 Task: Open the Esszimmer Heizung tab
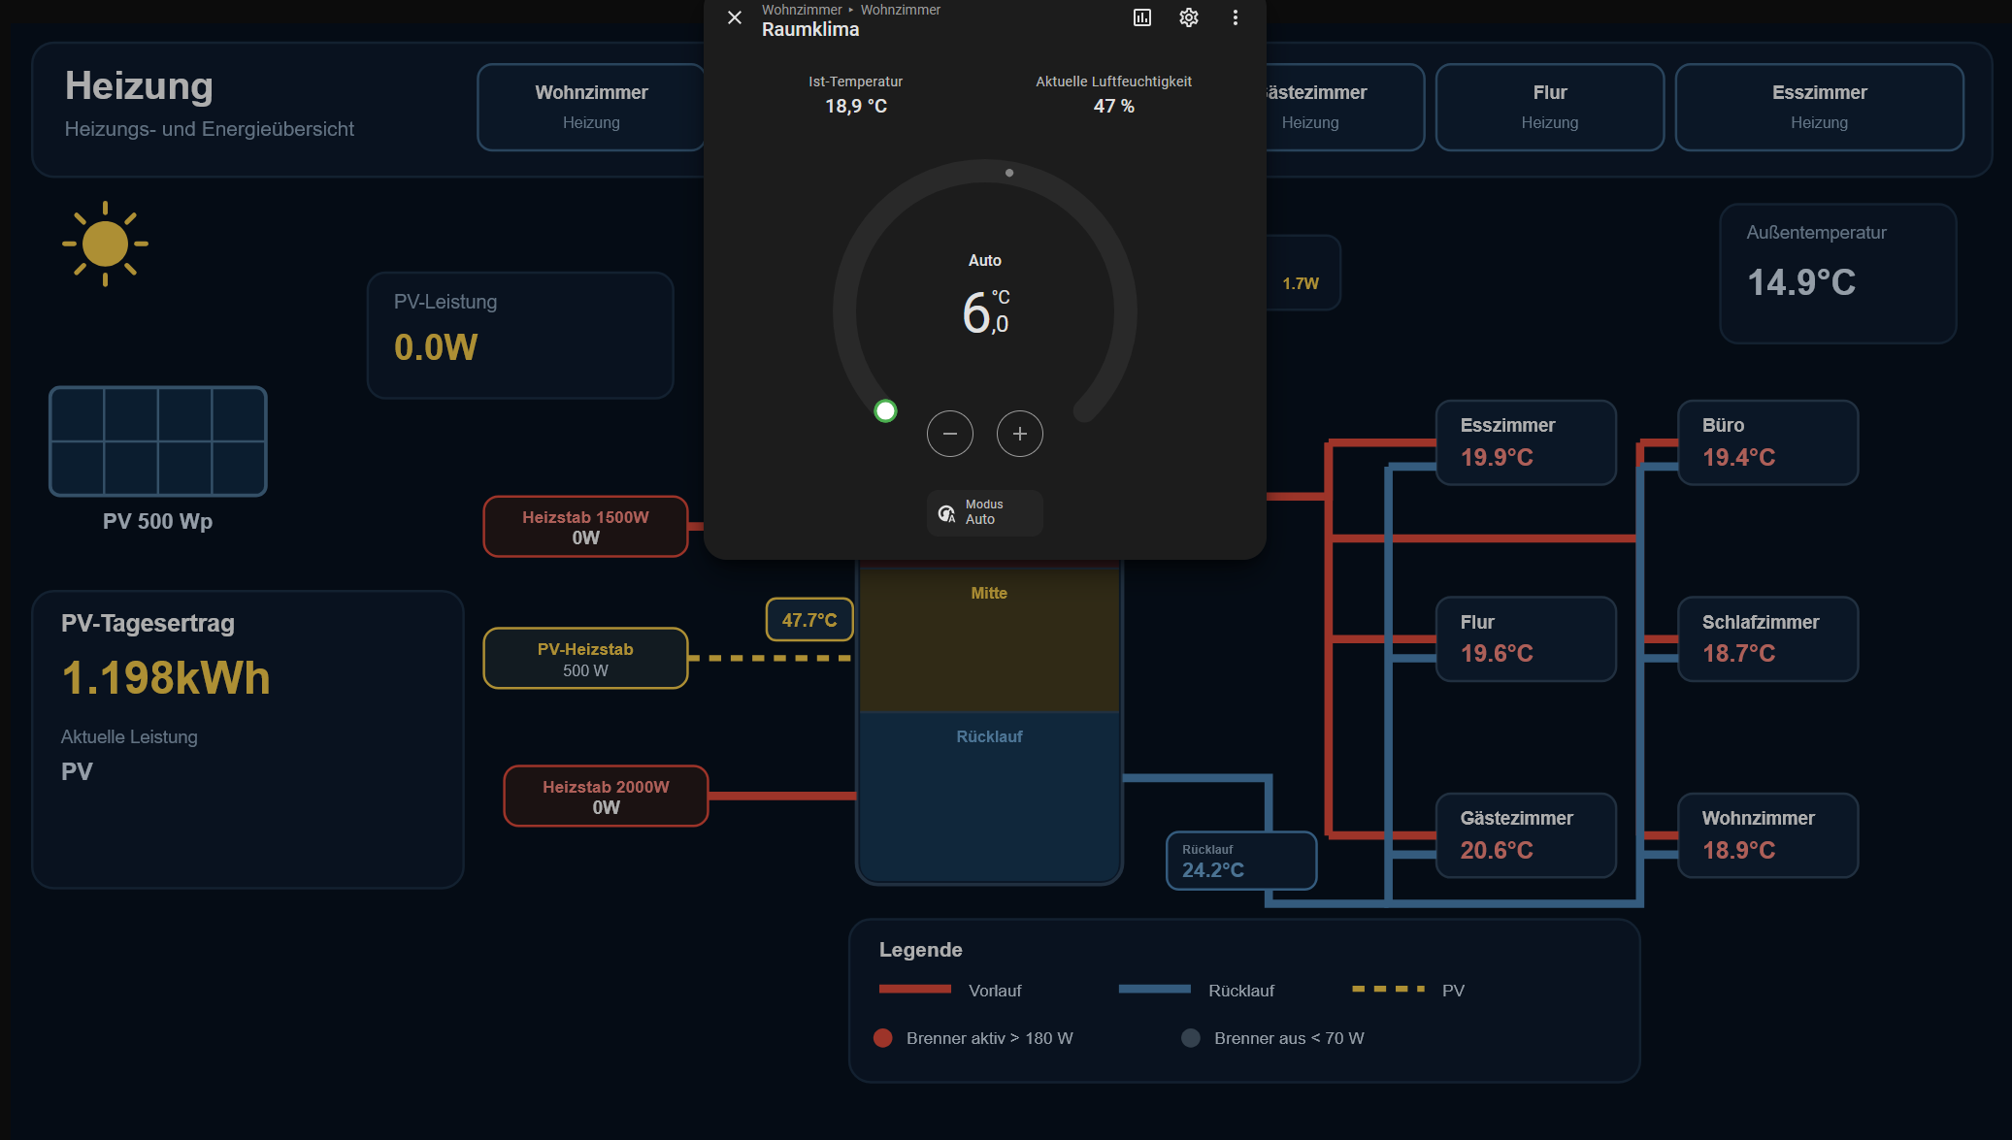click(x=1819, y=107)
